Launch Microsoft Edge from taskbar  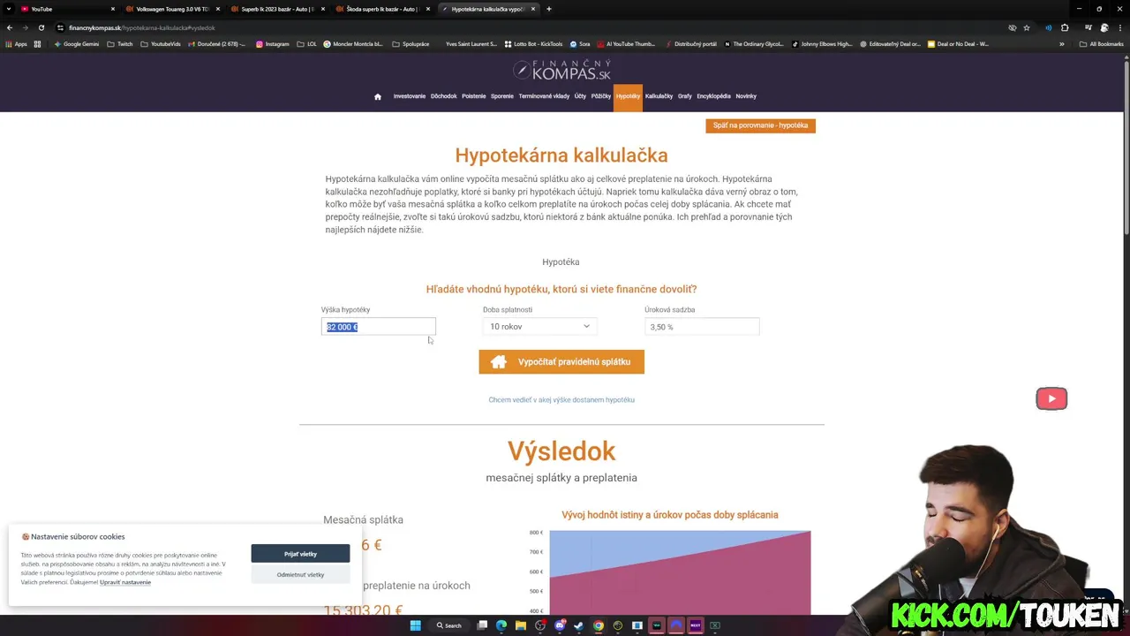pos(501,625)
